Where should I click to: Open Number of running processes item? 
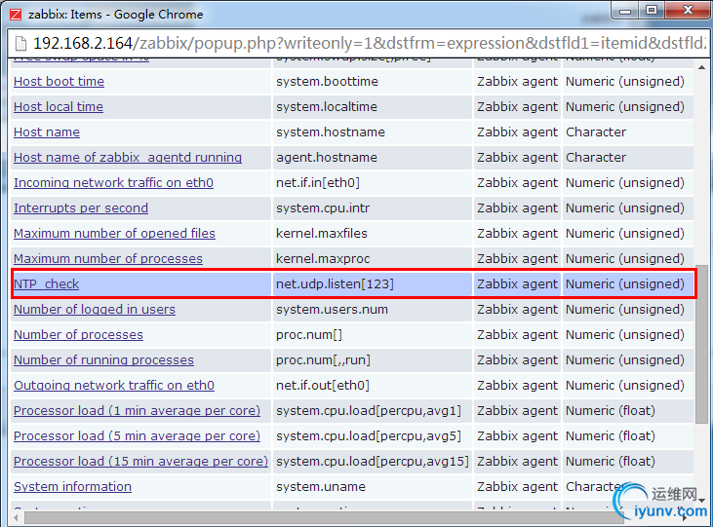[x=103, y=359]
